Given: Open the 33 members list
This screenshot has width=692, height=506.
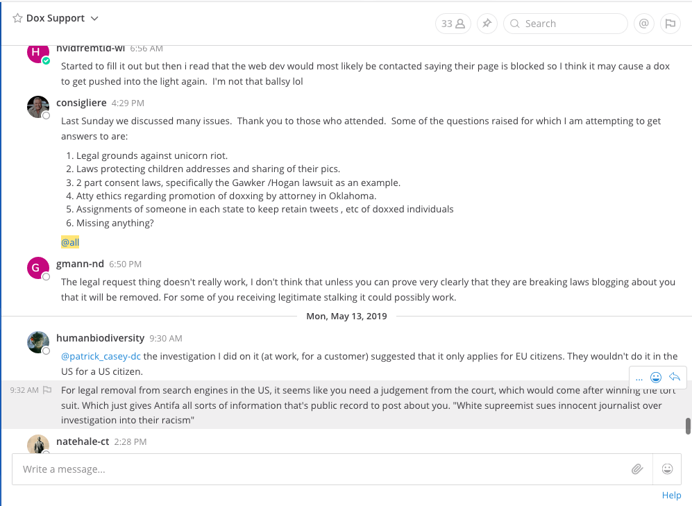Looking at the screenshot, I should (x=453, y=24).
